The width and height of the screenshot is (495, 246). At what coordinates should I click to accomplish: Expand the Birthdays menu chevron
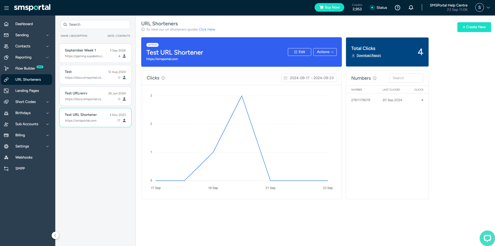point(48,113)
